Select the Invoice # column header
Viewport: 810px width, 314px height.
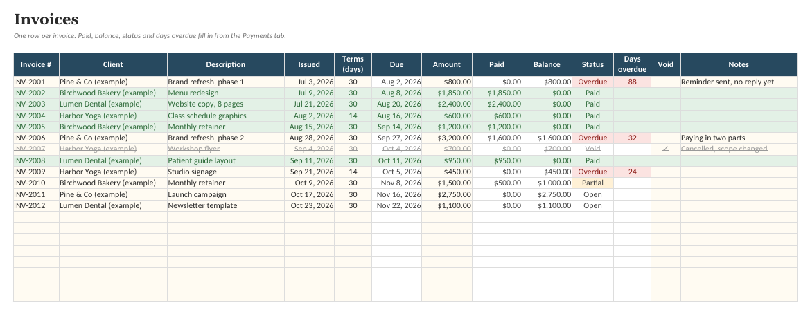(x=36, y=64)
